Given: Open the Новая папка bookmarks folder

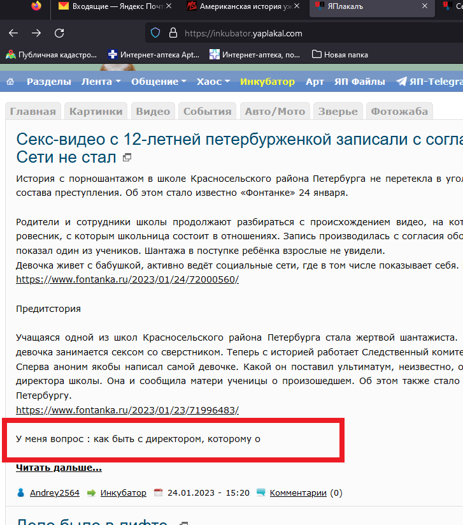Looking at the screenshot, I should click(x=340, y=55).
